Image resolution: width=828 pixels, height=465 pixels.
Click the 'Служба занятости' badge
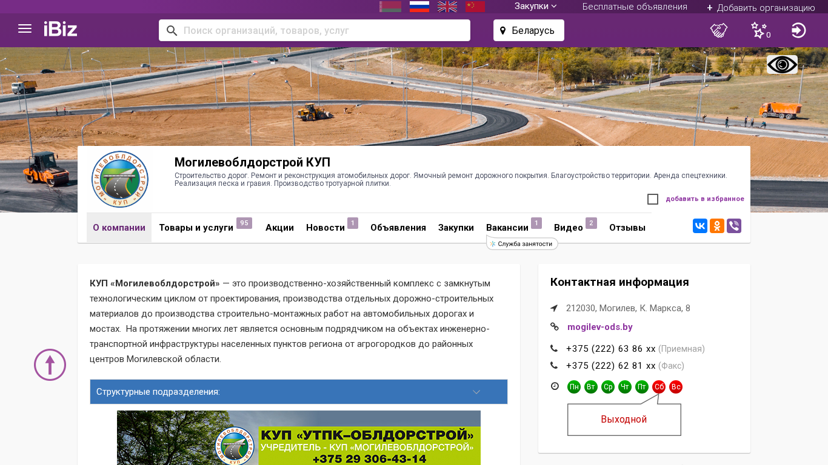point(522,243)
